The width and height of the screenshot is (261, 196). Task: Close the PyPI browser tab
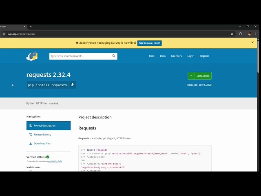pos(24,27)
